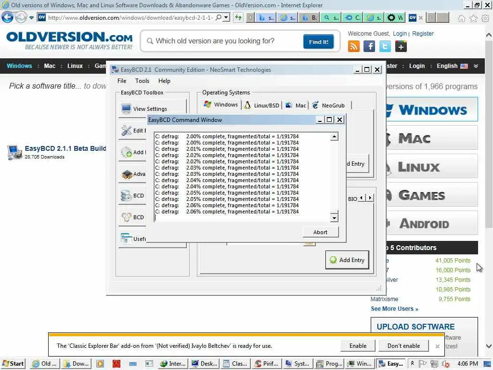Click the lower Add Entry button
Viewport: 493px width, 370px height.
pos(347,260)
